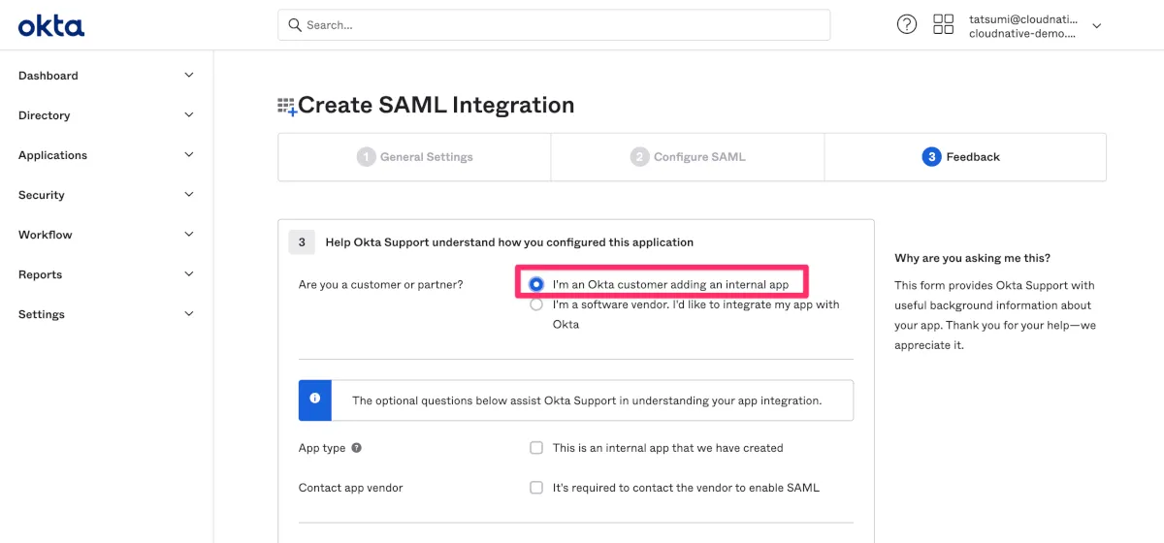
Task: Check "This is an internal app" checkbox
Action: [x=536, y=448]
